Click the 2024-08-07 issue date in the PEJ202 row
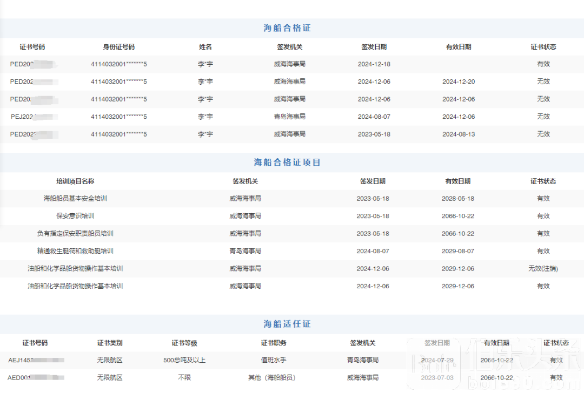This screenshot has height=393, width=584. tap(374, 117)
